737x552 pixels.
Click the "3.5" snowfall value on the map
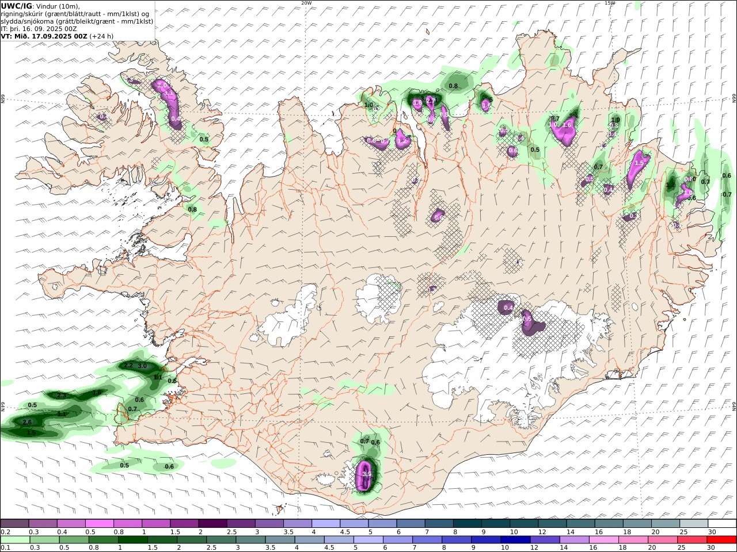[366, 474]
